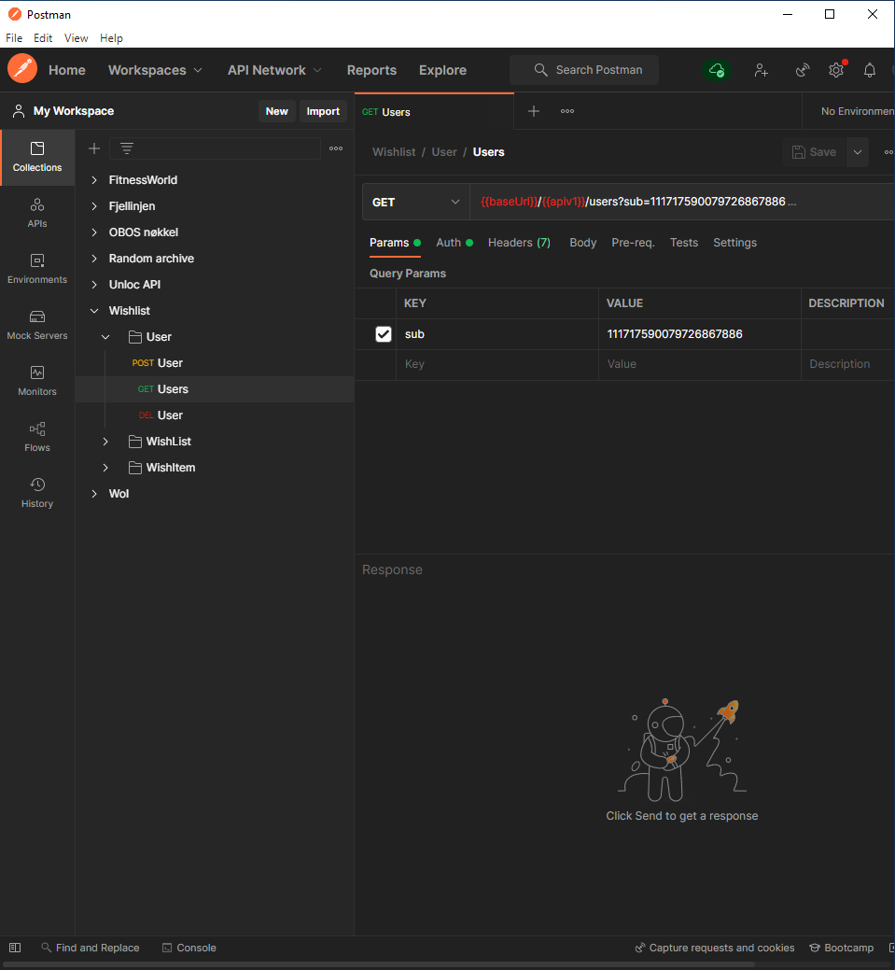Create a new collection with the plus icon
895x970 pixels.
tap(93, 148)
